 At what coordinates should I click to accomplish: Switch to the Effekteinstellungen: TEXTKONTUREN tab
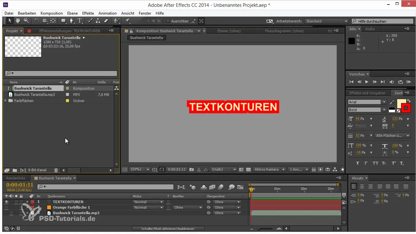(x=70, y=31)
